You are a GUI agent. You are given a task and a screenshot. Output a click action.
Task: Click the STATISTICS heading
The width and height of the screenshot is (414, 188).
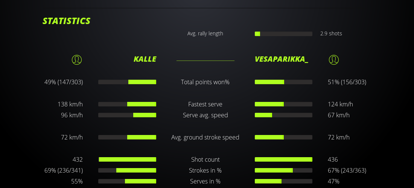click(67, 21)
